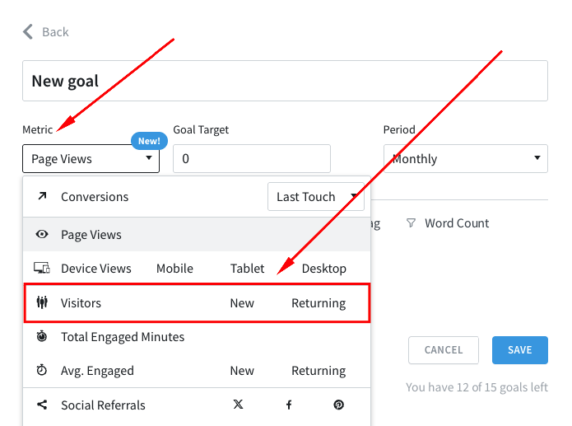Select the X (Twitter) social referral icon
Image resolution: width=572 pixels, height=426 pixels.
[238, 405]
